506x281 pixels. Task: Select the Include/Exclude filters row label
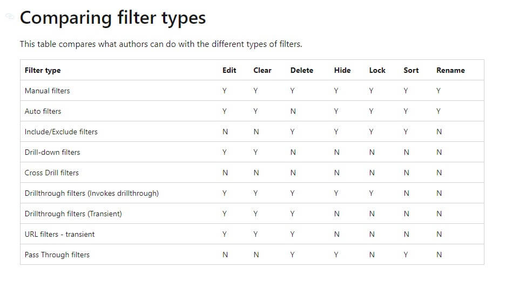coord(61,132)
